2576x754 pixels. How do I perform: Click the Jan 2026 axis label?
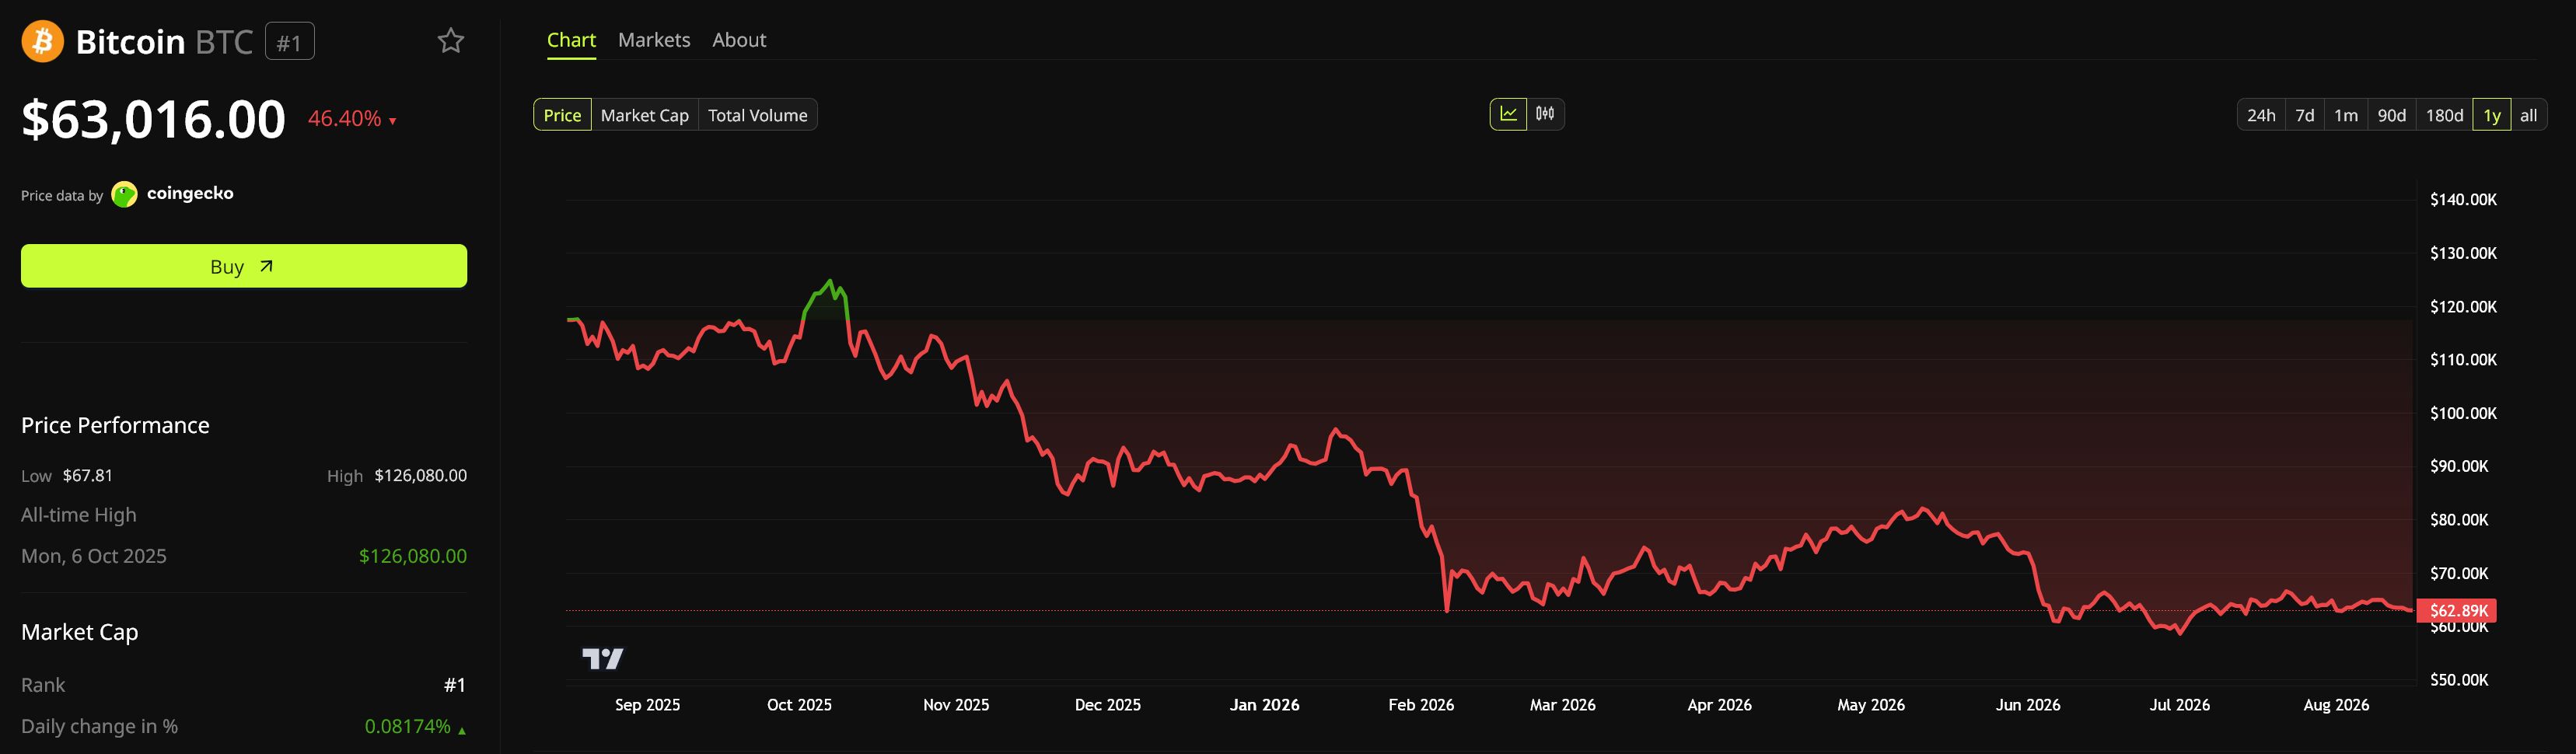click(1264, 705)
